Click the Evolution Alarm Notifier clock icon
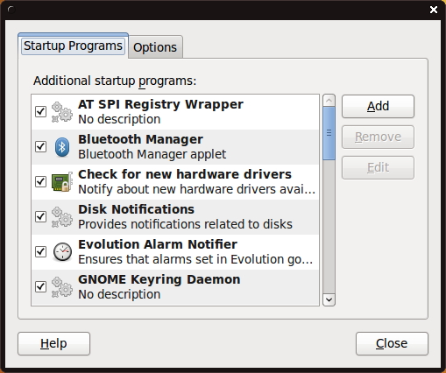This screenshot has width=446, height=373. 62,252
